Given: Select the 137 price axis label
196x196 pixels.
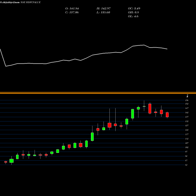Looking at the screenshot, I should pyautogui.click(x=187, y=117).
